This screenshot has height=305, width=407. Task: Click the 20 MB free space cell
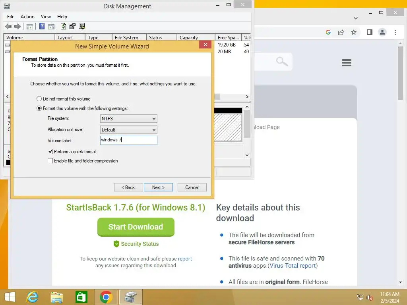[x=224, y=51]
